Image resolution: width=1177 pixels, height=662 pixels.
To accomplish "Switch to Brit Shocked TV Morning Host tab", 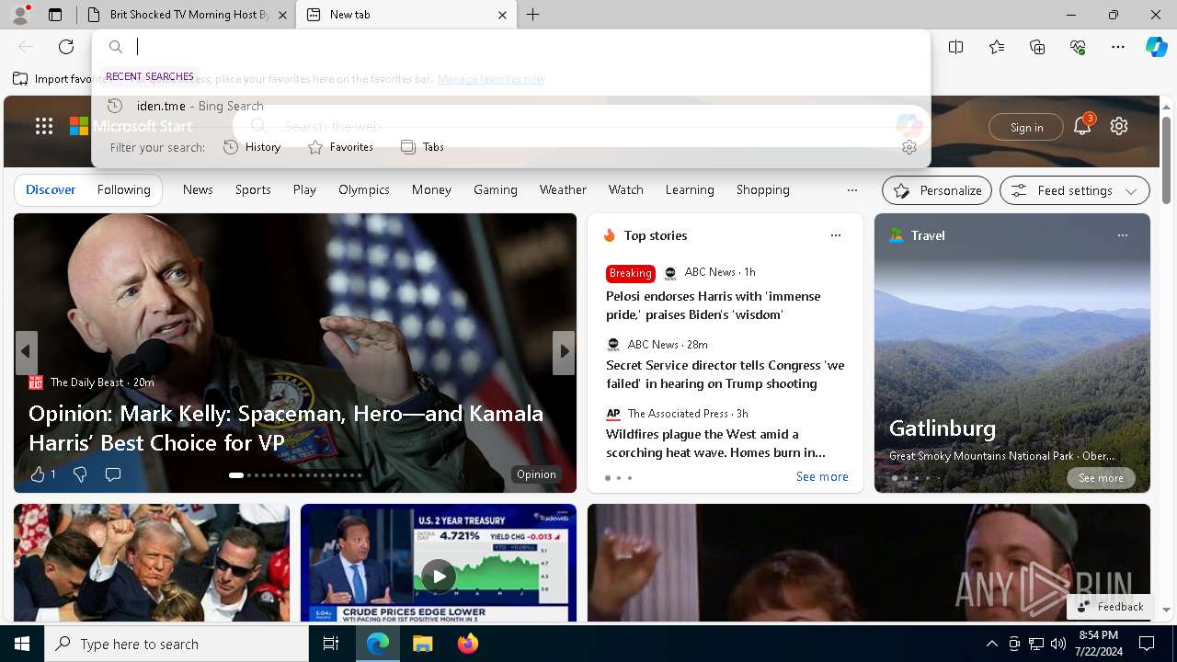I will point(186,15).
